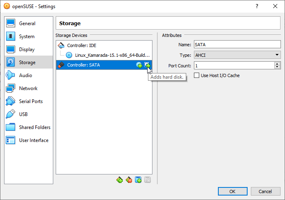Click the remove selected controller icon
The width and height of the screenshot is (285, 200).
pyautogui.click(x=129, y=180)
